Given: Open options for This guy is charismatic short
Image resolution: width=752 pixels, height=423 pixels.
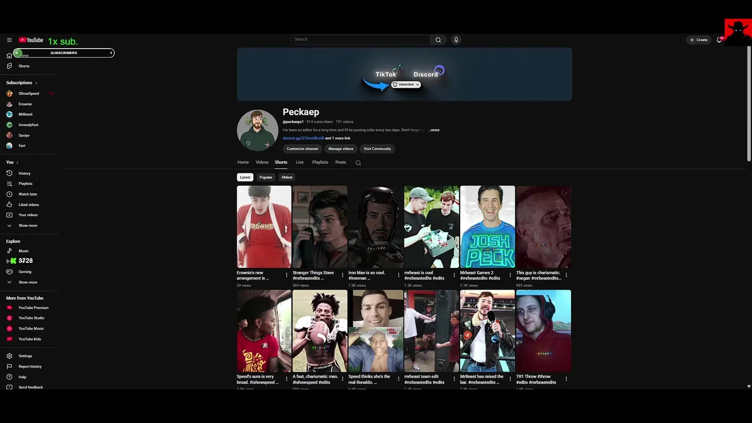Looking at the screenshot, I should click(566, 275).
